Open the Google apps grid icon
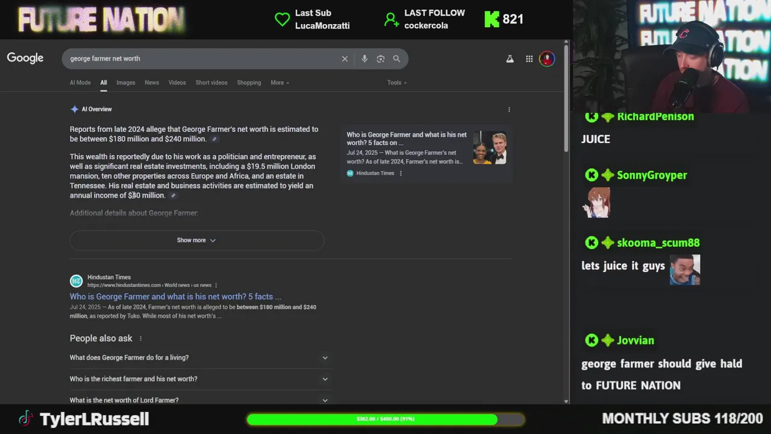The image size is (771, 434). click(x=529, y=58)
